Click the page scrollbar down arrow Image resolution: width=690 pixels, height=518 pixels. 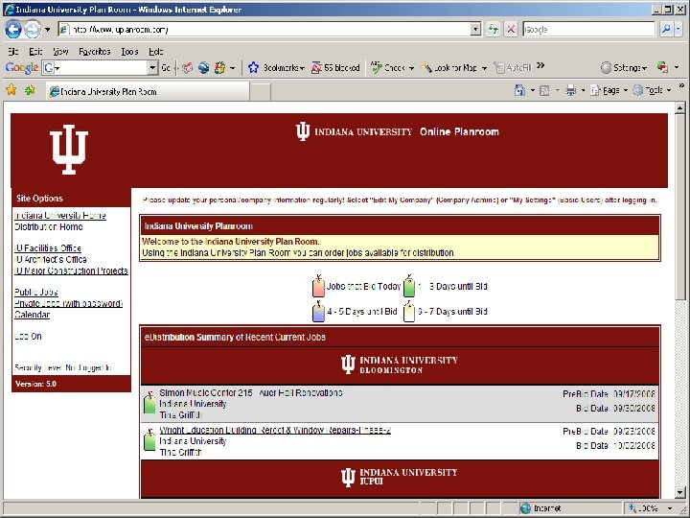point(679,492)
